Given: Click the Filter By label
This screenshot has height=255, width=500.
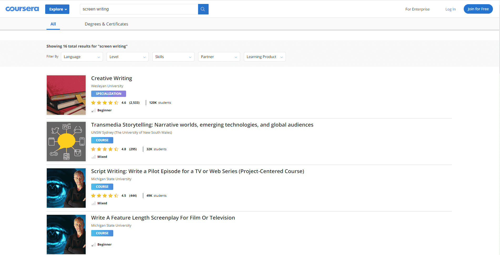Looking at the screenshot, I should (52, 56).
